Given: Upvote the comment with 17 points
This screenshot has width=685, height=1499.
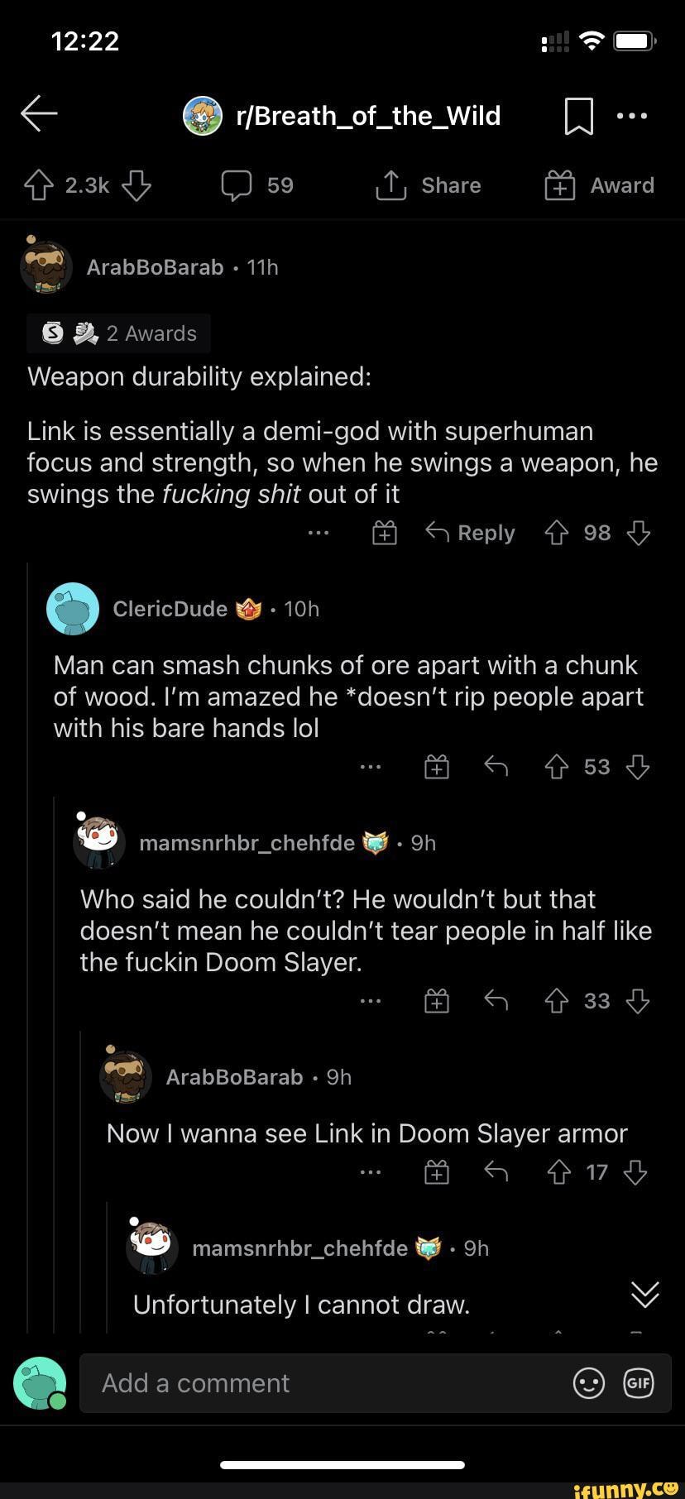Looking at the screenshot, I should point(559,1171).
